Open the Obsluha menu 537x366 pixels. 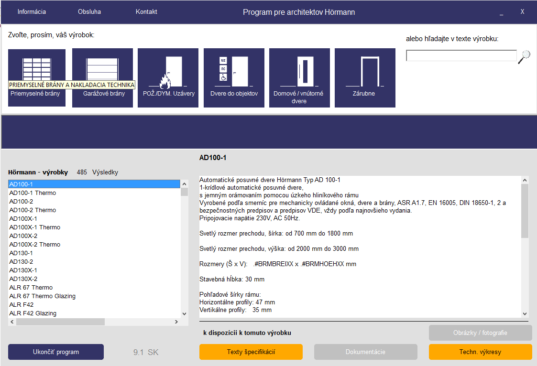[89, 12]
